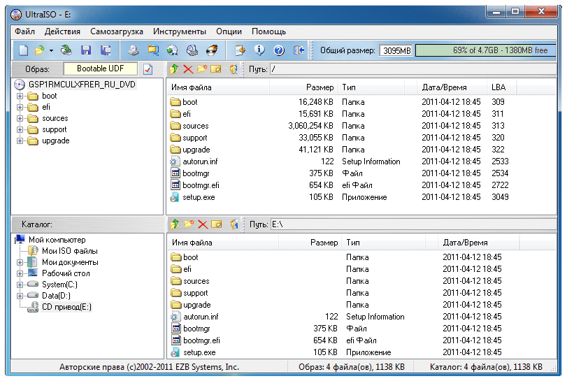Click the red X delete icon in image pane
The width and height of the screenshot is (567, 381).
[x=187, y=69]
